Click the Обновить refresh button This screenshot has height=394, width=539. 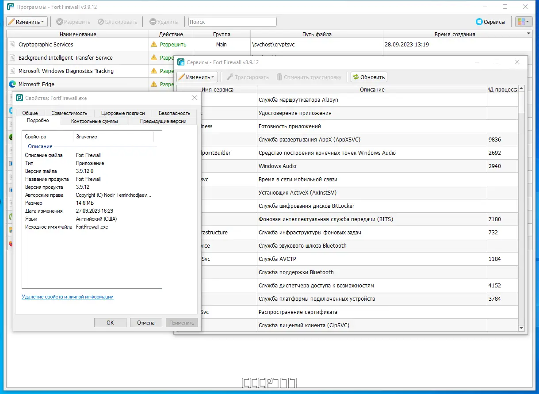click(x=369, y=77)
